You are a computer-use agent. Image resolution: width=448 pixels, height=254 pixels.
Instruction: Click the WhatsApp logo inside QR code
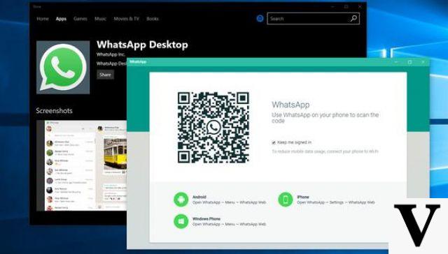[213, 127]
